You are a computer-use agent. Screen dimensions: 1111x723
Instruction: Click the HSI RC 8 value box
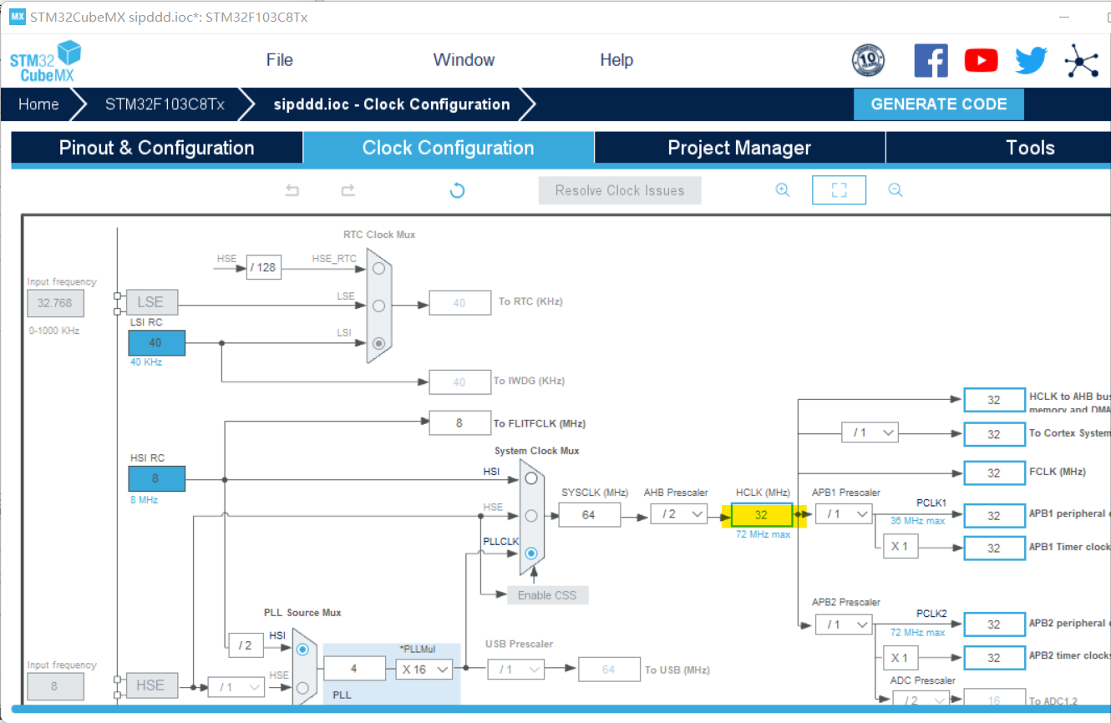click(x=156, y=478)
